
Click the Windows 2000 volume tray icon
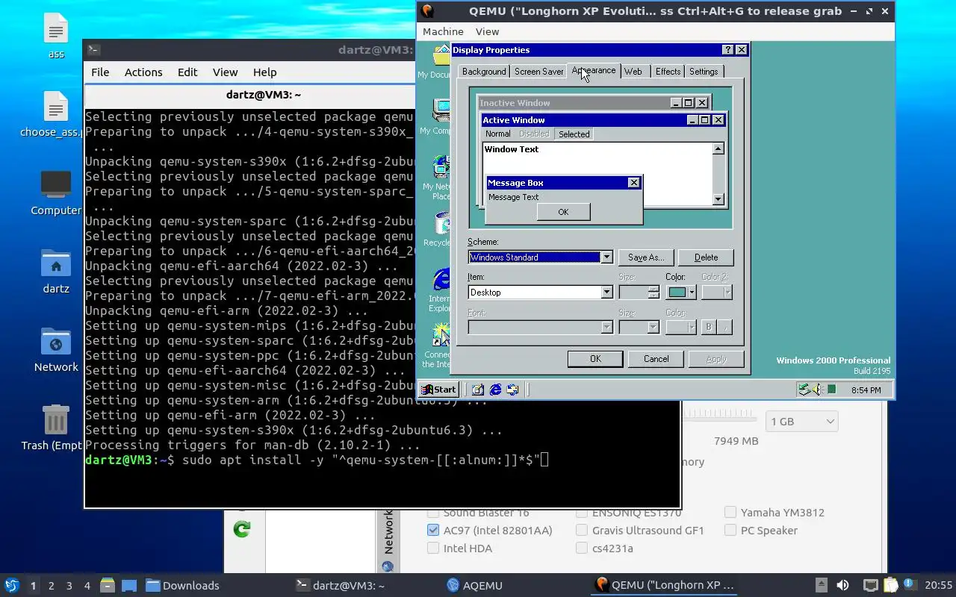818,390
